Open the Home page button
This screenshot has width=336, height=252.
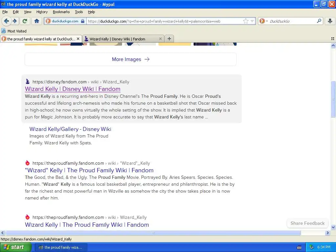pos(37,21)
